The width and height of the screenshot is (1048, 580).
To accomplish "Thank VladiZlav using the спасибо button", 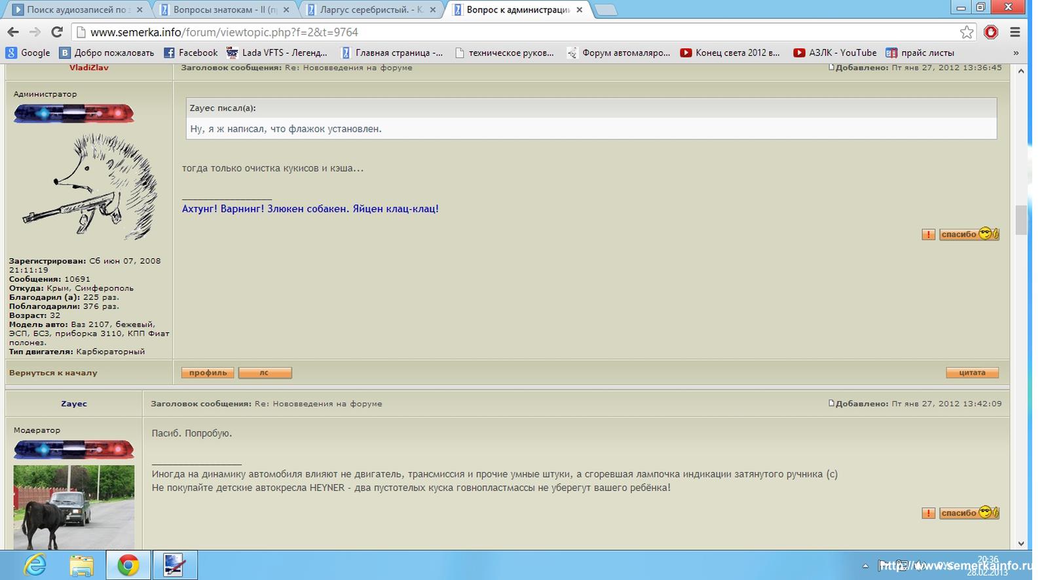I will [x=969, y=234].
